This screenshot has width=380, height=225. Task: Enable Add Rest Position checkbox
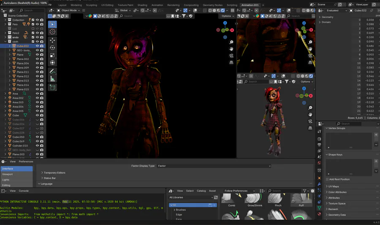327,179
